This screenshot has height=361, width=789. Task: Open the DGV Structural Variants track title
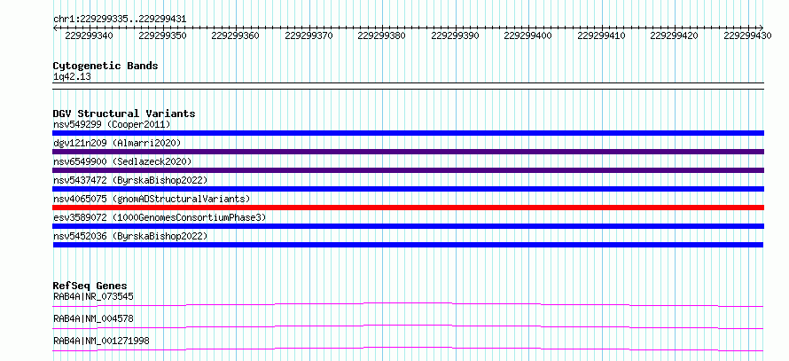[124, 114]
